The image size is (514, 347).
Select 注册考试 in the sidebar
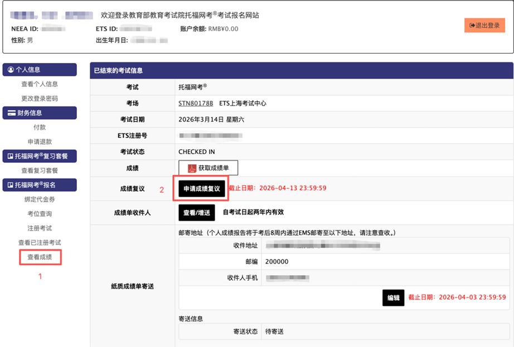[x=40, y=228]
